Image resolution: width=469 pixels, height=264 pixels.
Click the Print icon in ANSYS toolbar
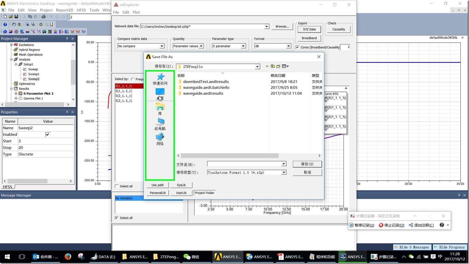click(43, 17)
